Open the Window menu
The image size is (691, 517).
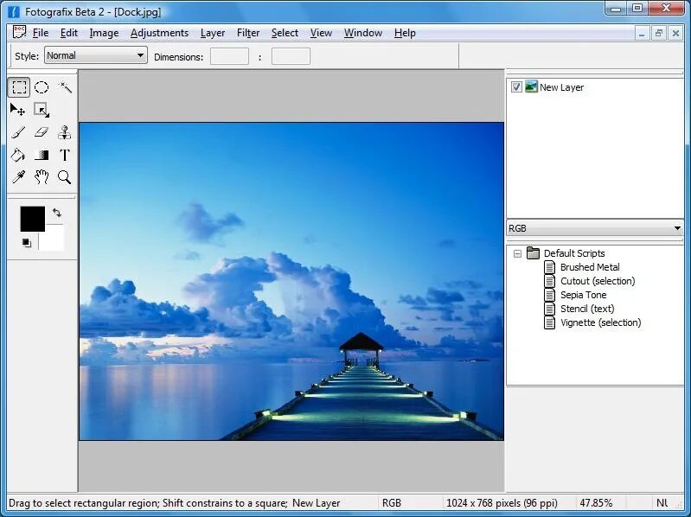(363, 33)
